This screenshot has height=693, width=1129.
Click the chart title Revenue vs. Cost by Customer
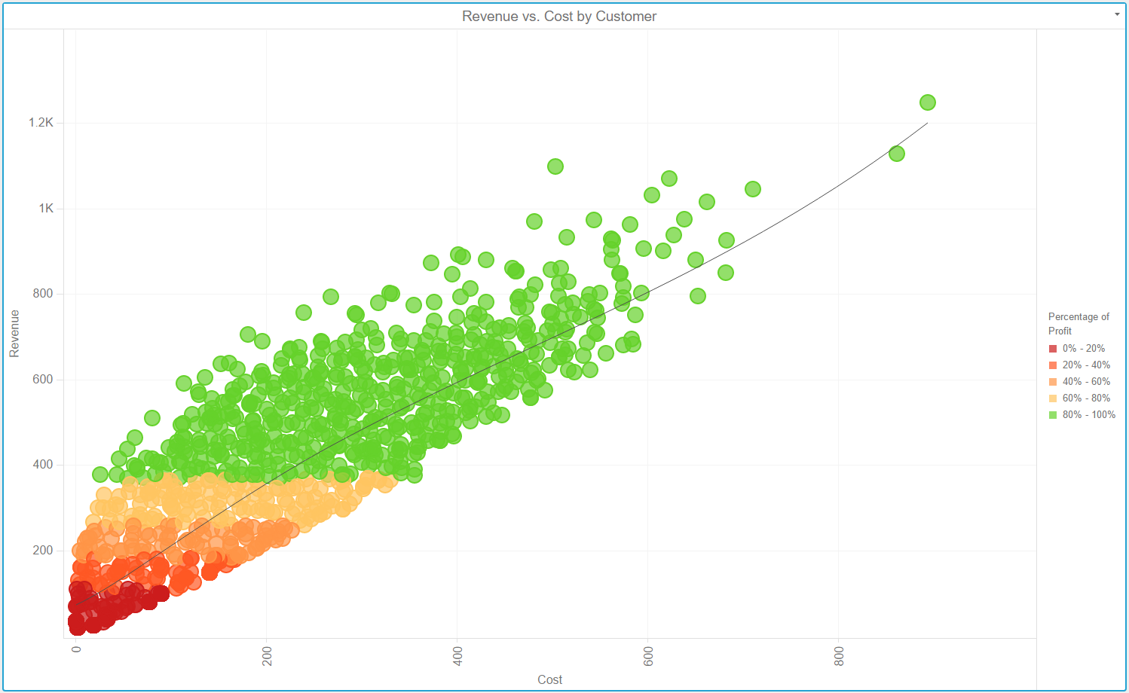[x=558, y=17]
